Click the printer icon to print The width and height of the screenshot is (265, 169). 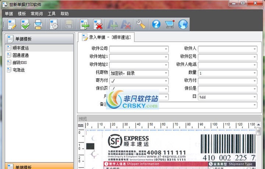[38, 24]
